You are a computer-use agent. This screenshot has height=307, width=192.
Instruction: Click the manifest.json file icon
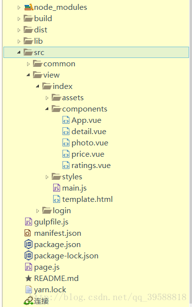[x=28, y=233]
